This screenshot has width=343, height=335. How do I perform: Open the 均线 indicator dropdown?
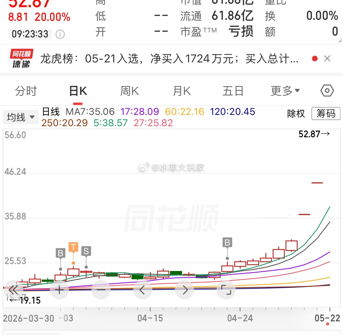pos(21,117)
